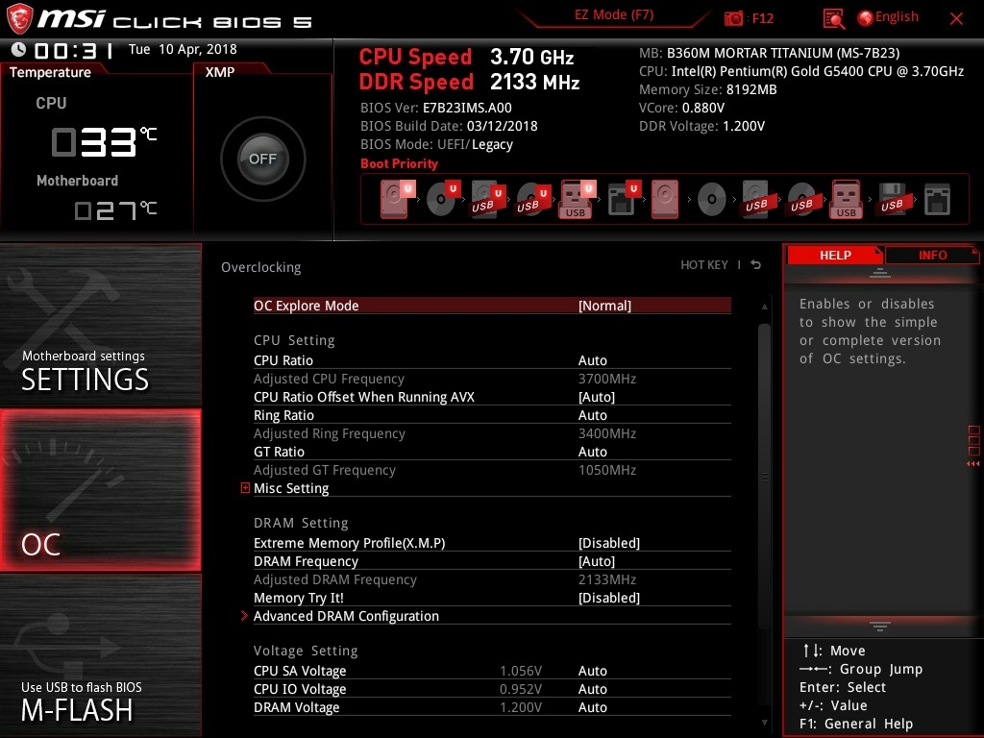Click the Adjusted CPU Frequency 3700MHz value
Screen dimensions: 984x738
click(607, 379)
